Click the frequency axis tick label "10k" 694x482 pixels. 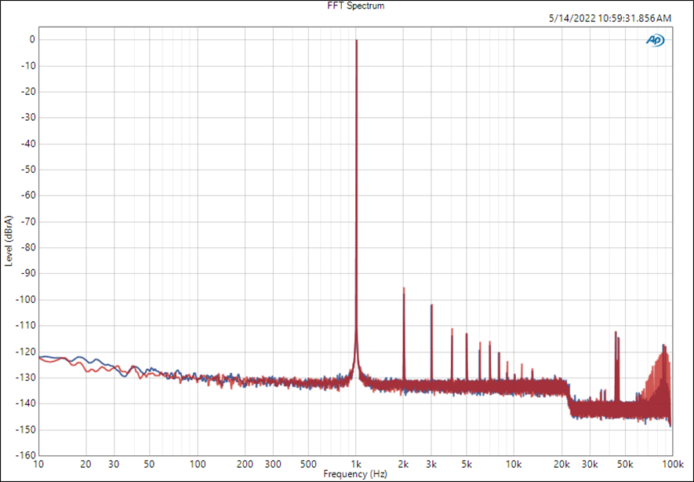(x=514, y=464)
